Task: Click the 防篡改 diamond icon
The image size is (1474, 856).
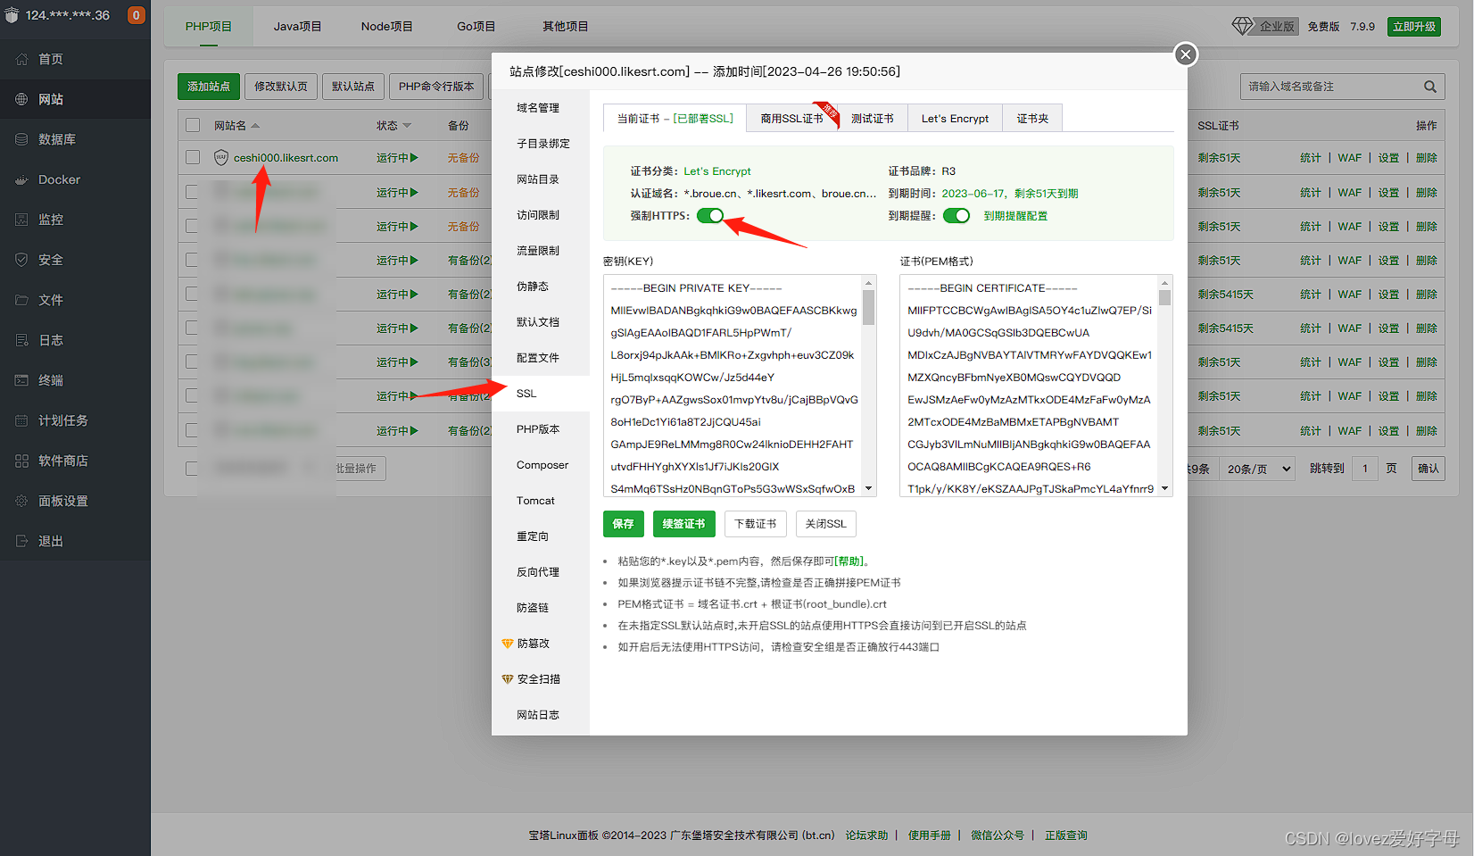Action: point(508,644)
